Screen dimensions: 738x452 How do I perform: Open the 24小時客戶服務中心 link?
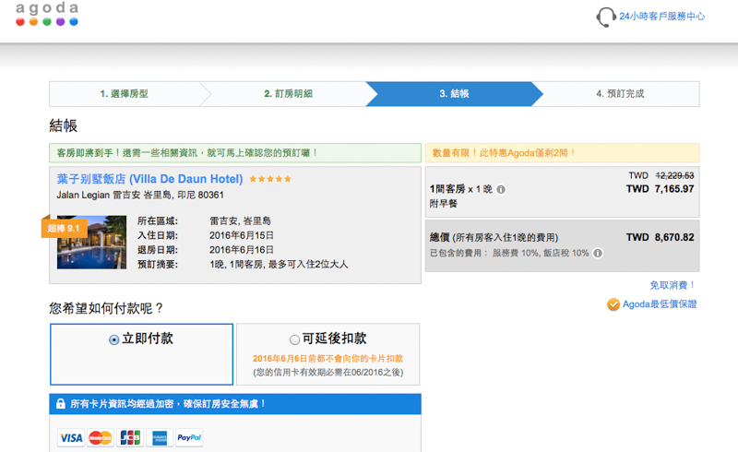coord(661,17)
